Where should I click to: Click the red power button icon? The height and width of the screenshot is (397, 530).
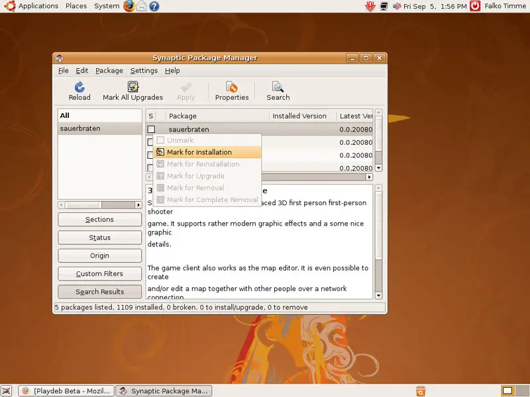[475, 6]
